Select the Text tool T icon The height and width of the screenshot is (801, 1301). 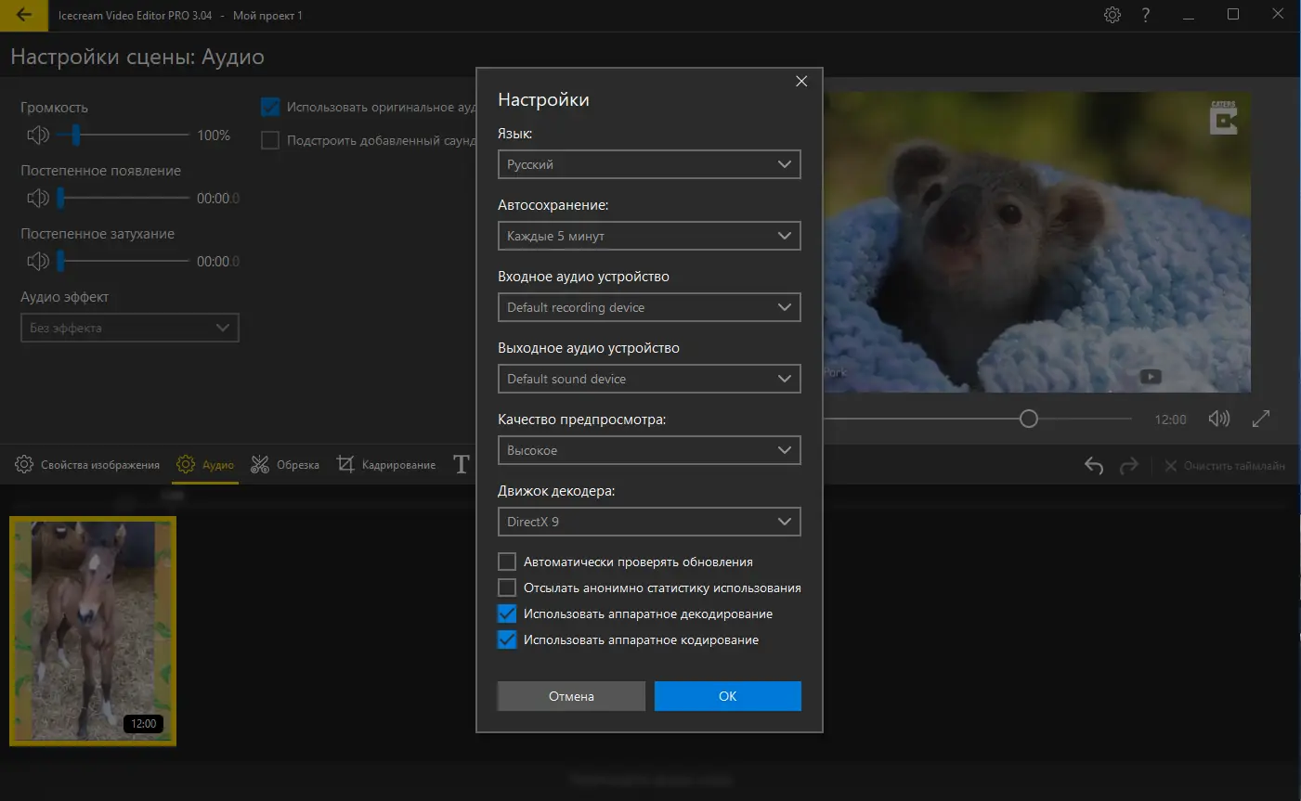[x=461, y=464]
